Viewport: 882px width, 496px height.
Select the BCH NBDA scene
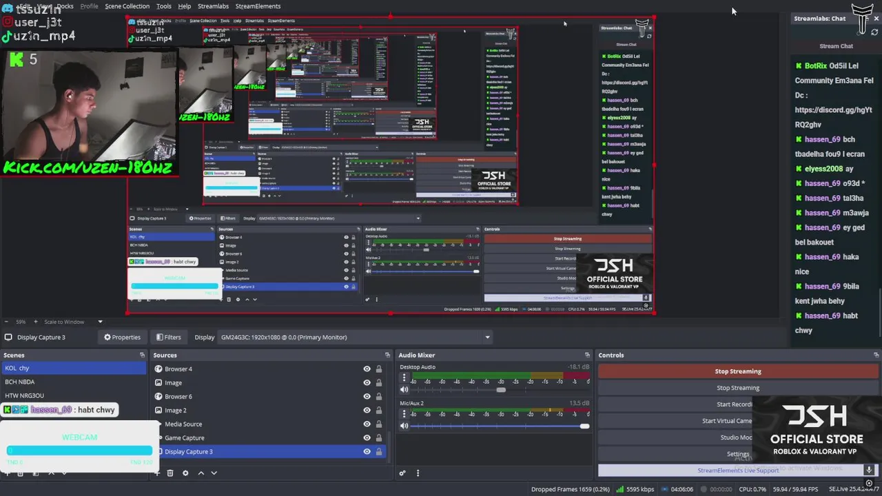[73, 382]
